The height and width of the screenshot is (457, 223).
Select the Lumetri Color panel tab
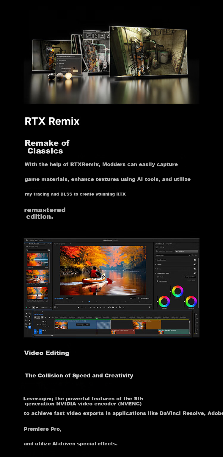point(158,244)
